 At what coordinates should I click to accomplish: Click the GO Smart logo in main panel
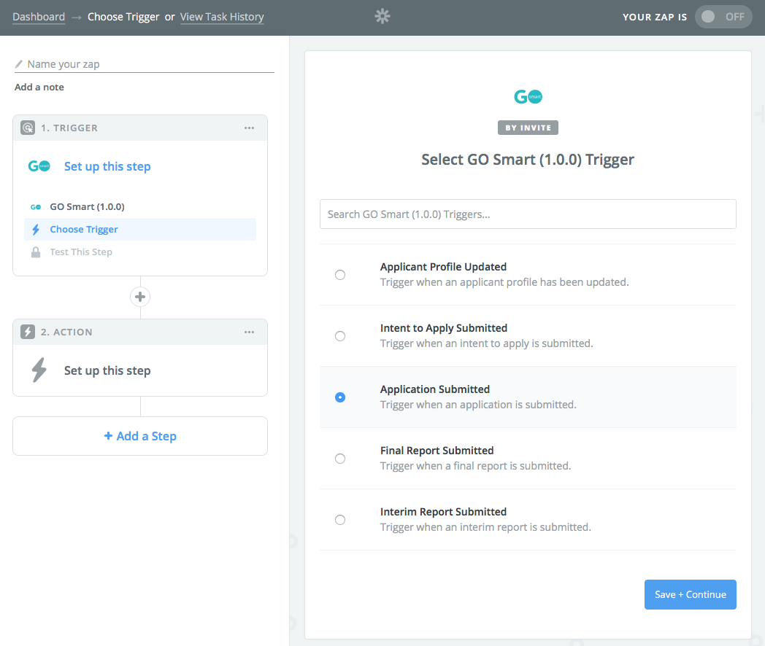pos(528,96)
